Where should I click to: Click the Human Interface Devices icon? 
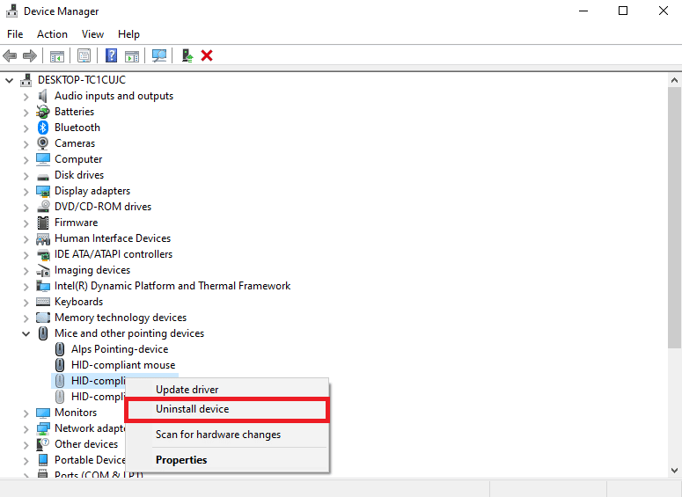coord(42,238)
